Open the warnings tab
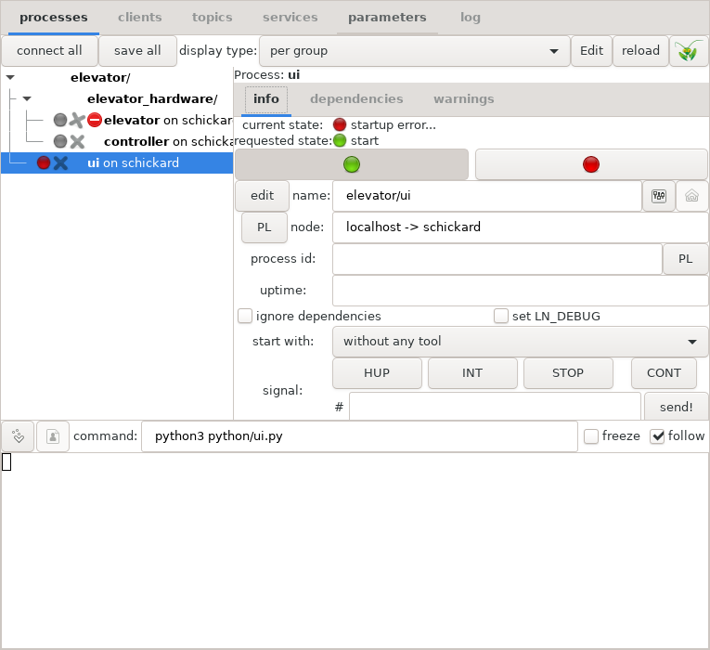Screen dimensions: 710x650 (x=464, y=98)
